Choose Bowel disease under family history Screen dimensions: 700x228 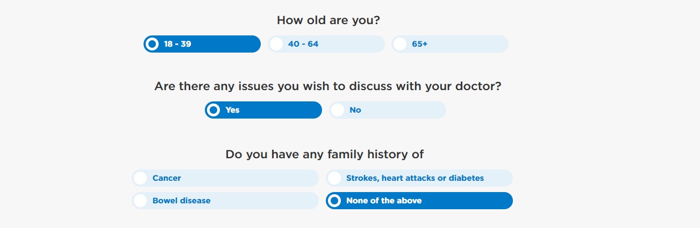[225, 201]
